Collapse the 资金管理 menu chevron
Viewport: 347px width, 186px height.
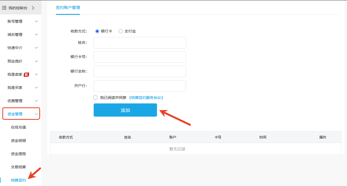pyautogui.click(x=36, y=114)
